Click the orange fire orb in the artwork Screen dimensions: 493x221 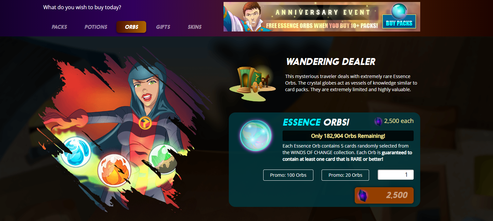(x=114, y=170)
